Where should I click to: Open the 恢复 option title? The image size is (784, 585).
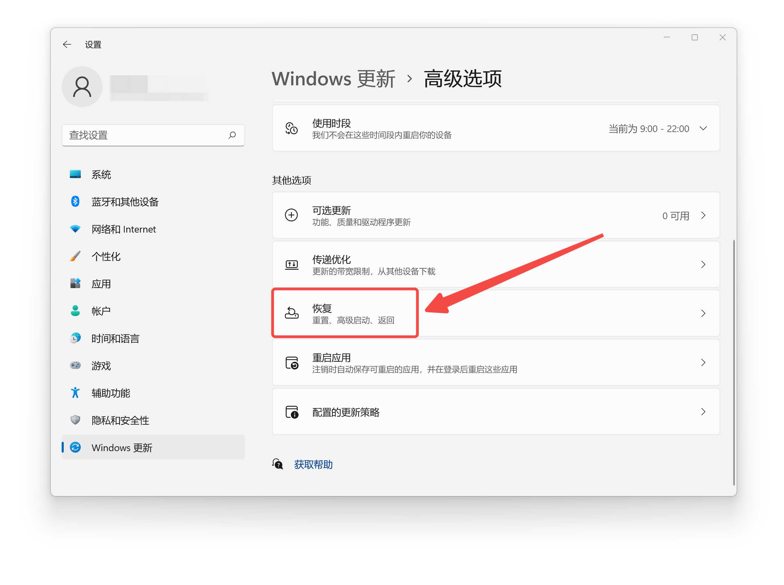point(322,308)
